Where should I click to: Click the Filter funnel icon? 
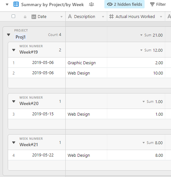[x=152, y=4]
